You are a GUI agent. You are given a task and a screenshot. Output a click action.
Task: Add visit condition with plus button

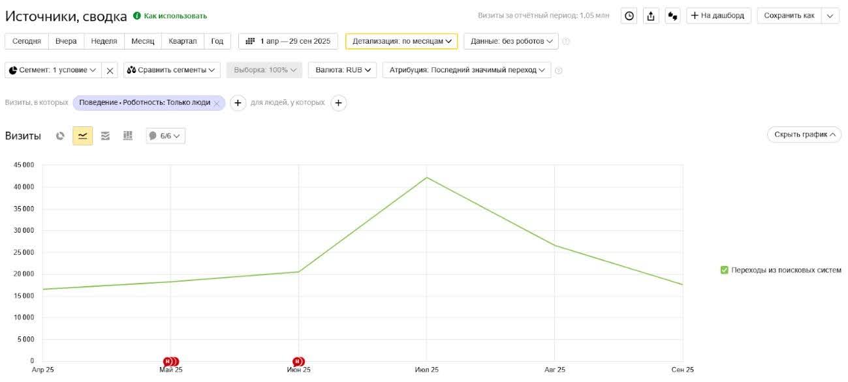point(238,103)
